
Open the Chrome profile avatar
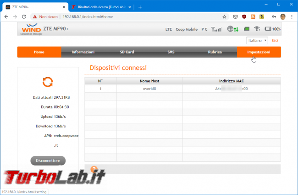(x=283, y=16)
